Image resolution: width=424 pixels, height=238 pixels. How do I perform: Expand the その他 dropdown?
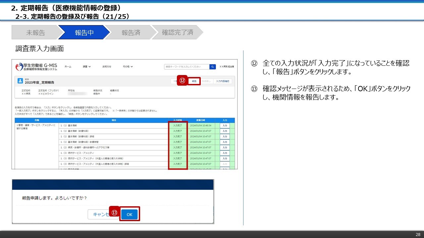click(128, 66)
